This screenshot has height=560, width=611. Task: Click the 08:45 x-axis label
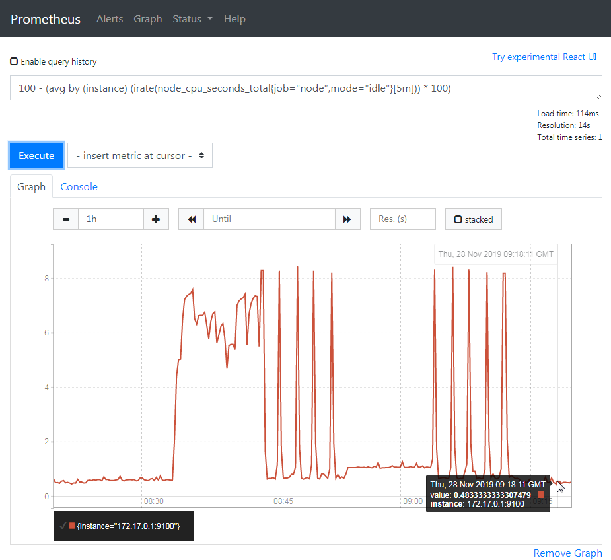pyautogui.click(x=283, y=501)
